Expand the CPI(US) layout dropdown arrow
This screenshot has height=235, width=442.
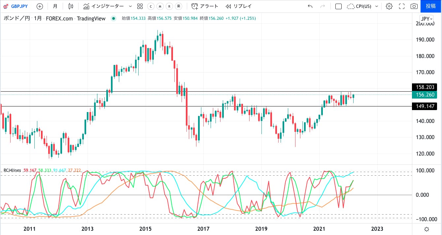[x=377, y=6]
